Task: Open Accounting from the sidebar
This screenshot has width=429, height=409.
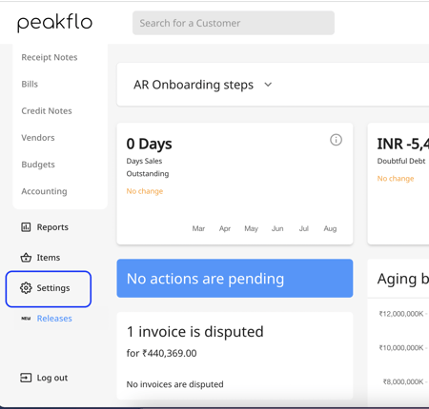Action: (x=44, y=191)
